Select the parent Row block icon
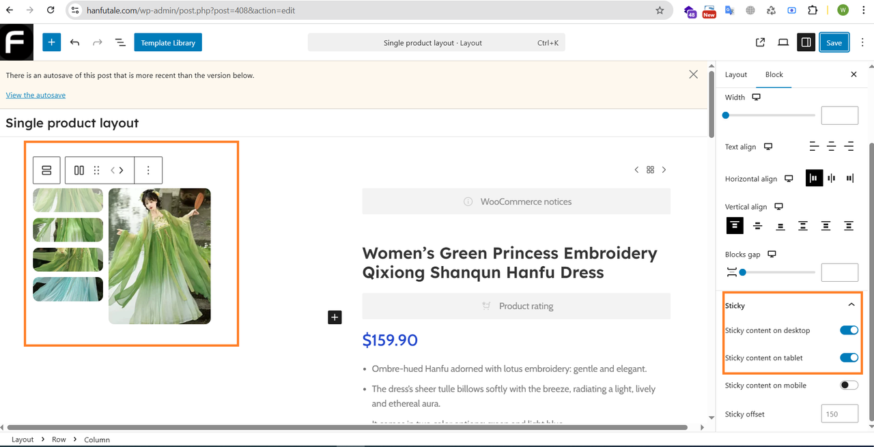This screenshot has height=447, width=874. [x=47, y=171]
